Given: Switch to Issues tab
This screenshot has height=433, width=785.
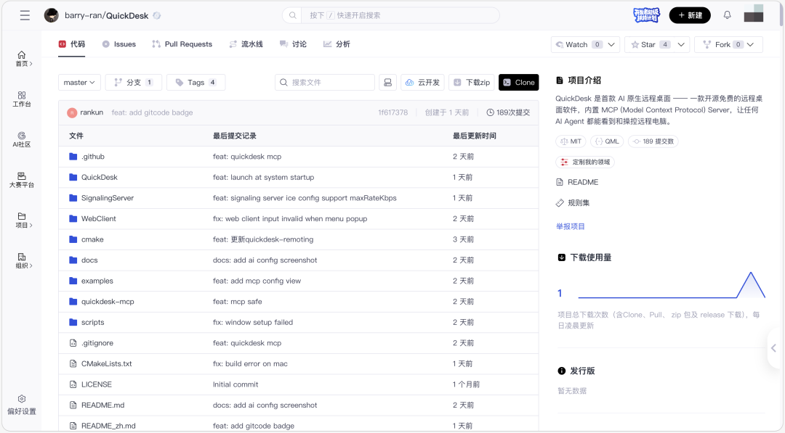Looking at the screenshot, I should 119,44.
